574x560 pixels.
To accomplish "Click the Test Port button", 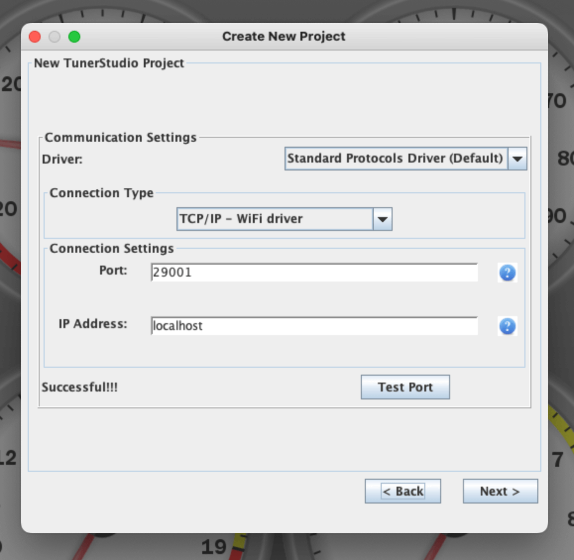I will (405, 387).
